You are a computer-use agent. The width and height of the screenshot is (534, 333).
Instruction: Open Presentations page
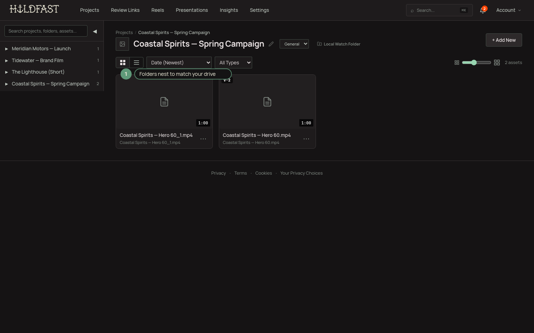coord(192,10)
